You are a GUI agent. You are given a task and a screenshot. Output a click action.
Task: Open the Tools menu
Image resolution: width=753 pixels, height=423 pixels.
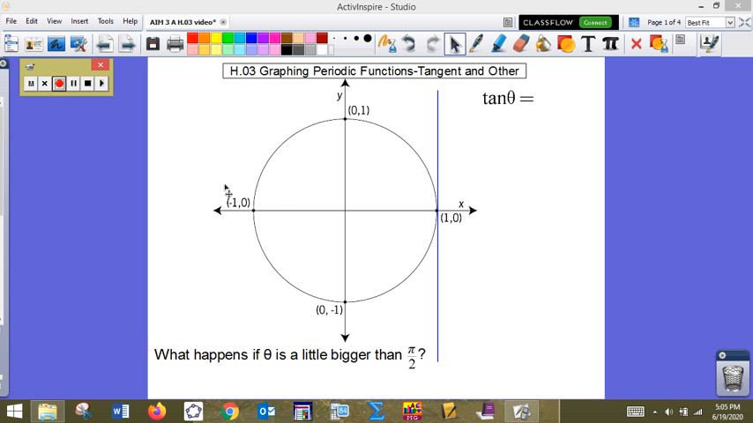105,21
